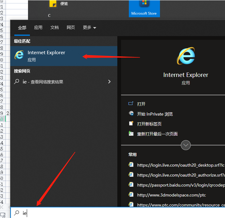Image resolution: width=225 pixels, height=218 pixels.
Task: Choose 打开新标签页
Action: [x=149, y=124]
